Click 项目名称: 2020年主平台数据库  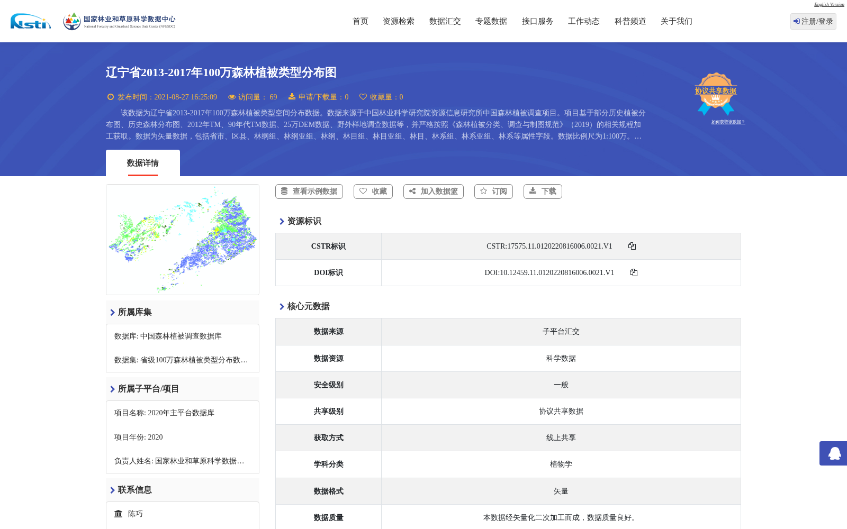[165, 413]
